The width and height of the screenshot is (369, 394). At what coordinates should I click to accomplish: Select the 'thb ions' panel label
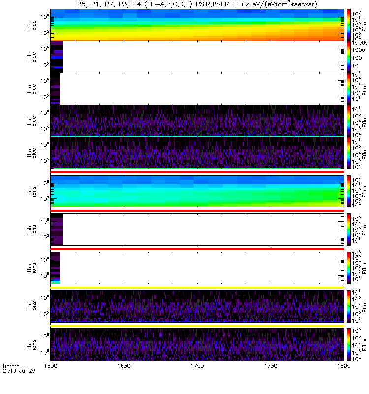coord(31,230)
